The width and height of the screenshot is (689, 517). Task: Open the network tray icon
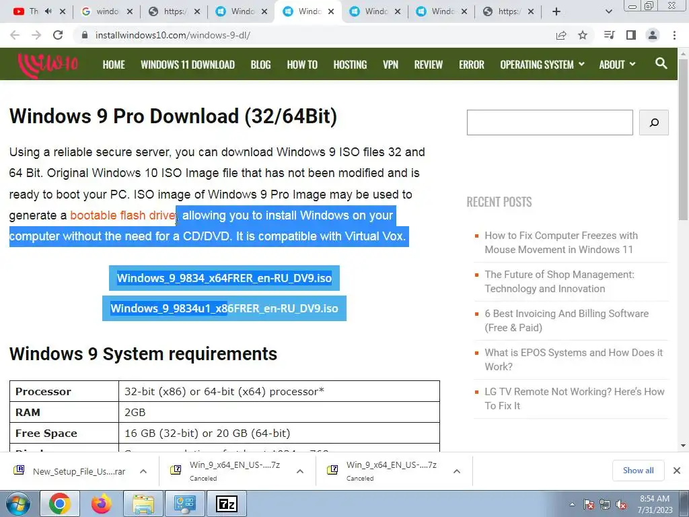tap(605, 505)
